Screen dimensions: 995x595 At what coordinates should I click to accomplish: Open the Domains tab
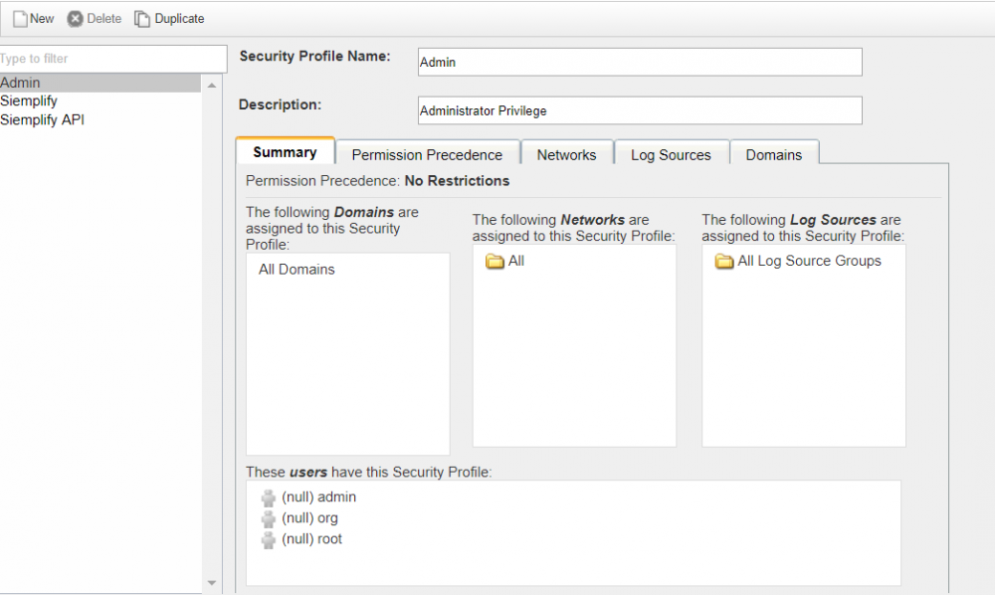pyautogui.click(x=774, y=154)
